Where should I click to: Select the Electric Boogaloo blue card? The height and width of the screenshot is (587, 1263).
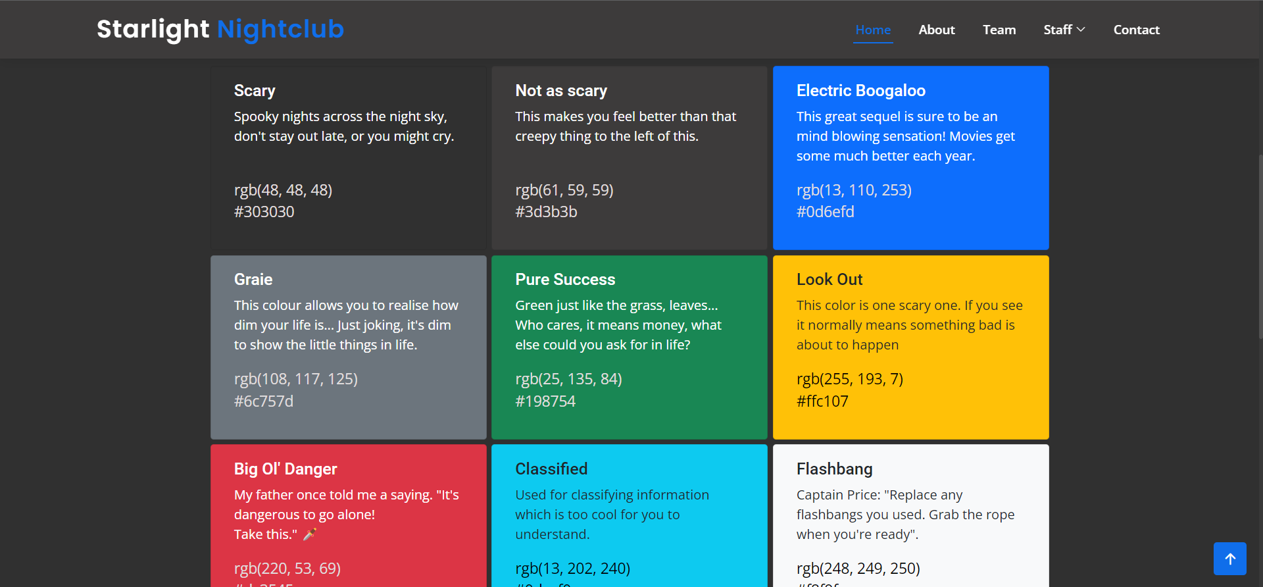[x=910, y=158]
